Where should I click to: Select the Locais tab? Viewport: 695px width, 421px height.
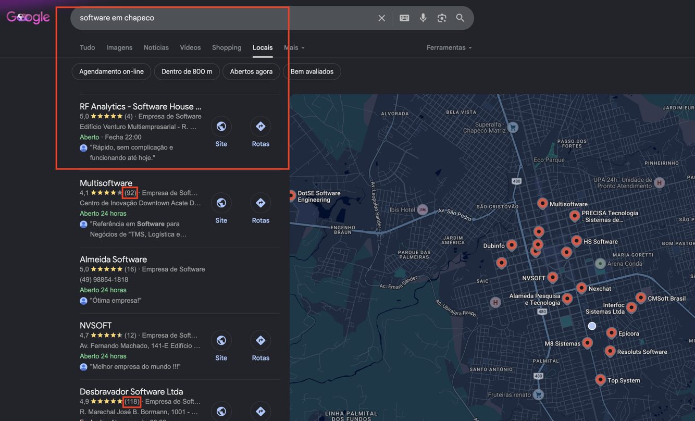tap(263, 47)
